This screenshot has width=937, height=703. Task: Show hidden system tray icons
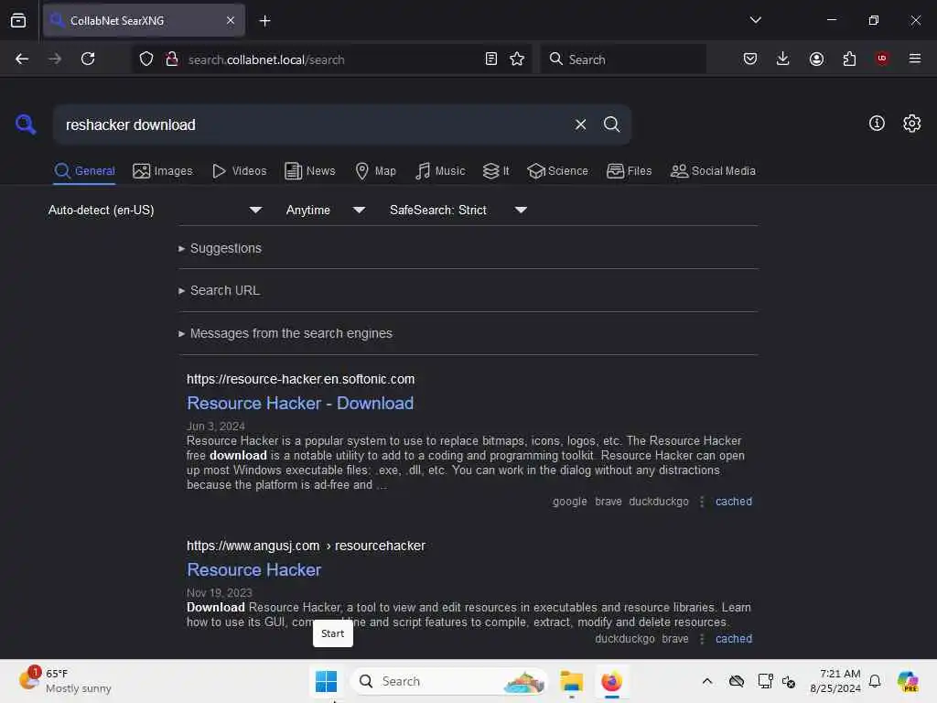point(707,681)
